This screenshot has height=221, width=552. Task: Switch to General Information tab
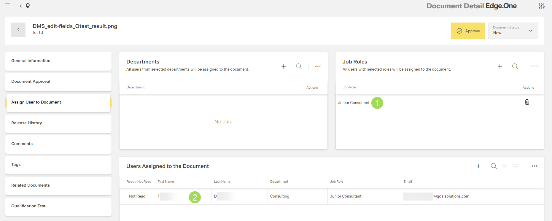58,61
